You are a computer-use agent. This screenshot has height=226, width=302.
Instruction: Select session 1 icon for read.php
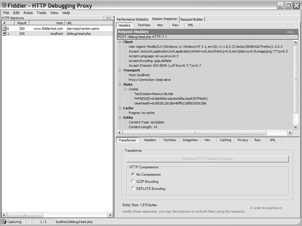(4, 34)
